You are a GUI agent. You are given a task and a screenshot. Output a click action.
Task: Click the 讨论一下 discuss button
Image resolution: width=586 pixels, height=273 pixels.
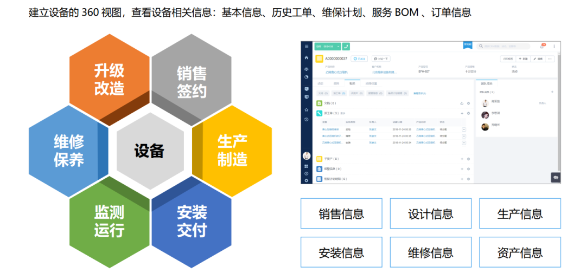(381, 59)
